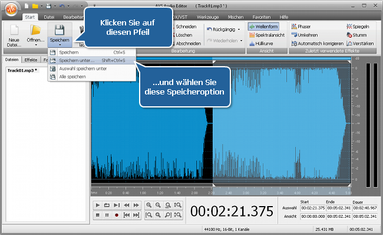Pause playback with the Pause button
This screenshot has height=235, width=383.
107,215
